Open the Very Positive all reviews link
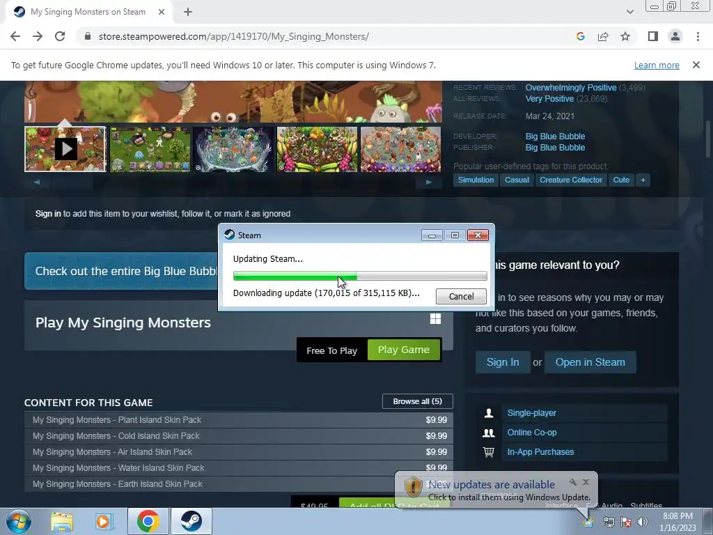This screenshot has width=713, height=535. [549, 99]
